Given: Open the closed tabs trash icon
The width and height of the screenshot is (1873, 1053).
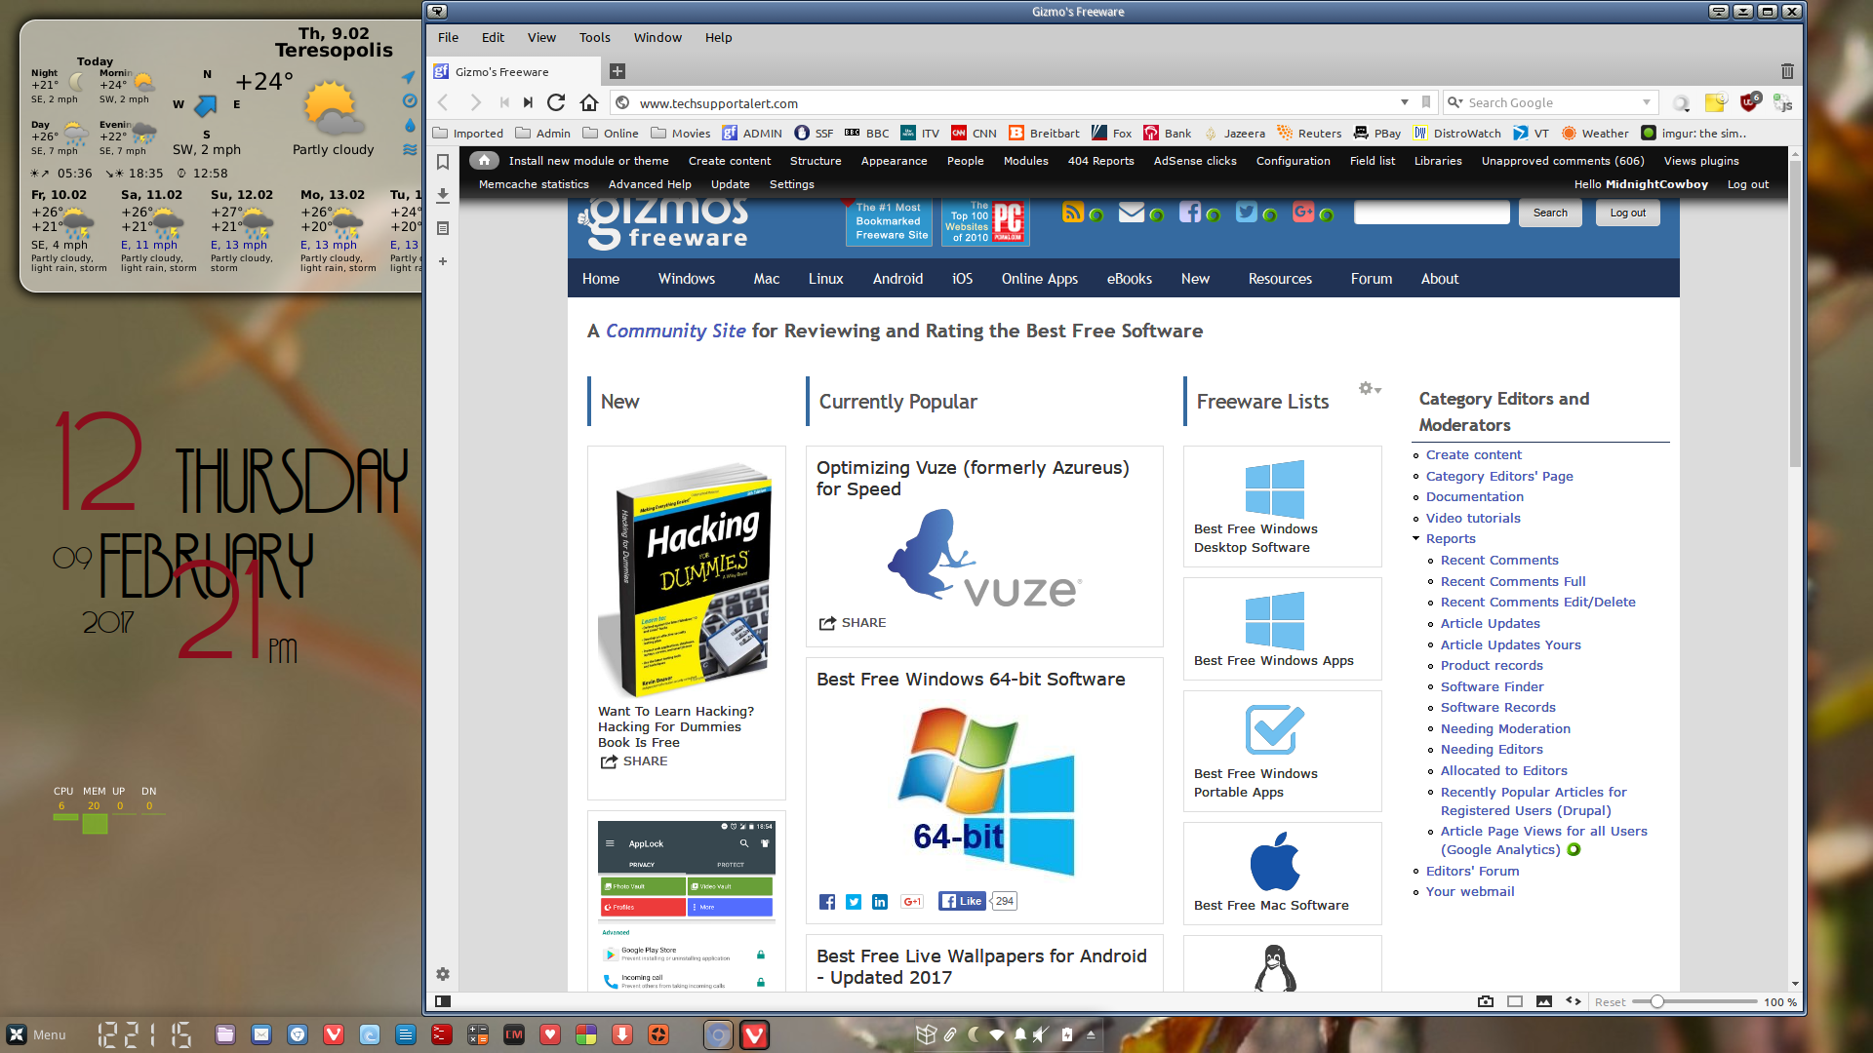Looking at the screenshot, I should [x=1787, y=71].
